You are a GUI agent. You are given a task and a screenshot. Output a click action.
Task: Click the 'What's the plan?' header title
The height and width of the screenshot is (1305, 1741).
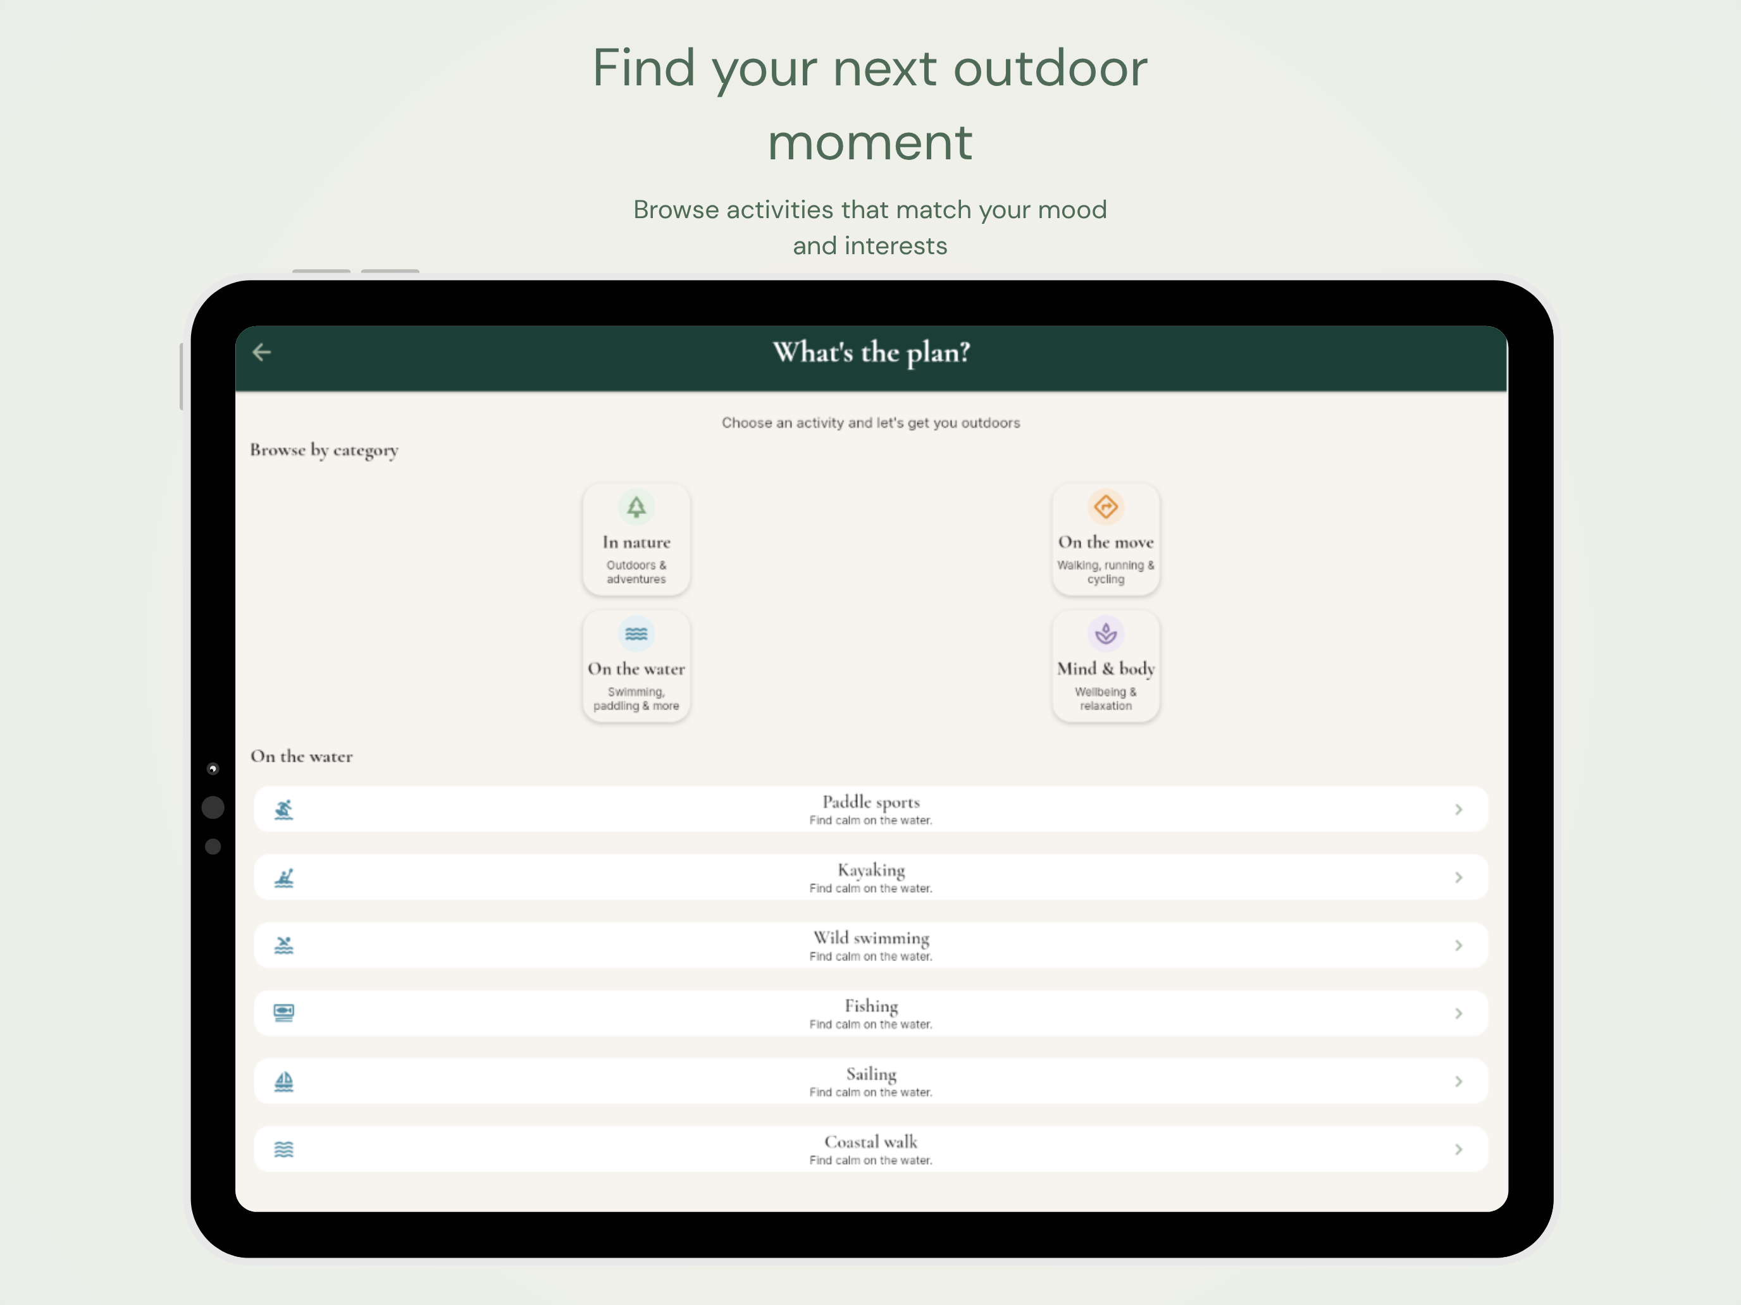tap(871, 353)
